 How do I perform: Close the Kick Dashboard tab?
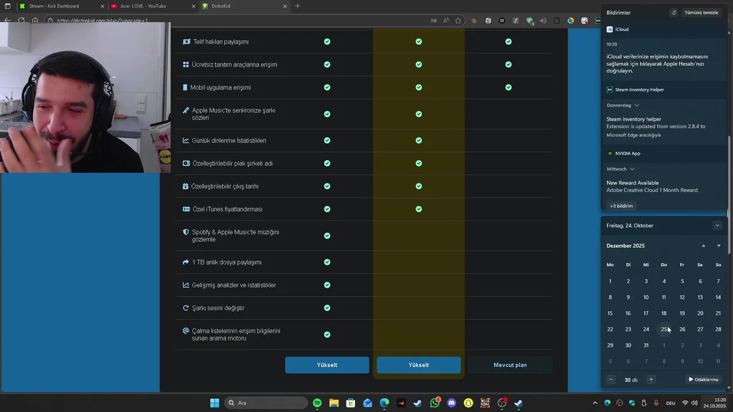103,6
